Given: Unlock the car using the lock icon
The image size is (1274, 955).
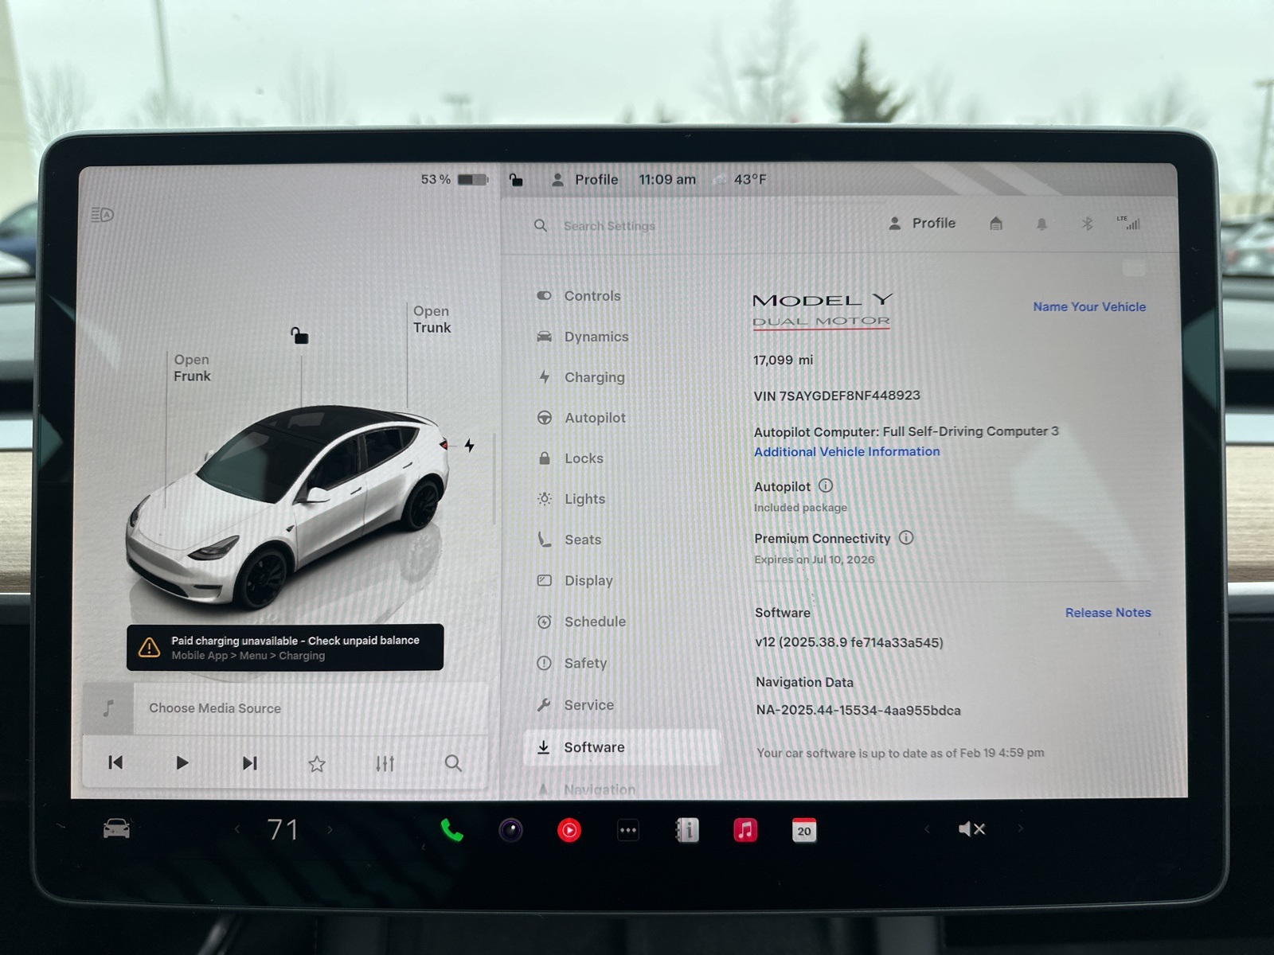Looking at the screenshot, I should point(517,180).
